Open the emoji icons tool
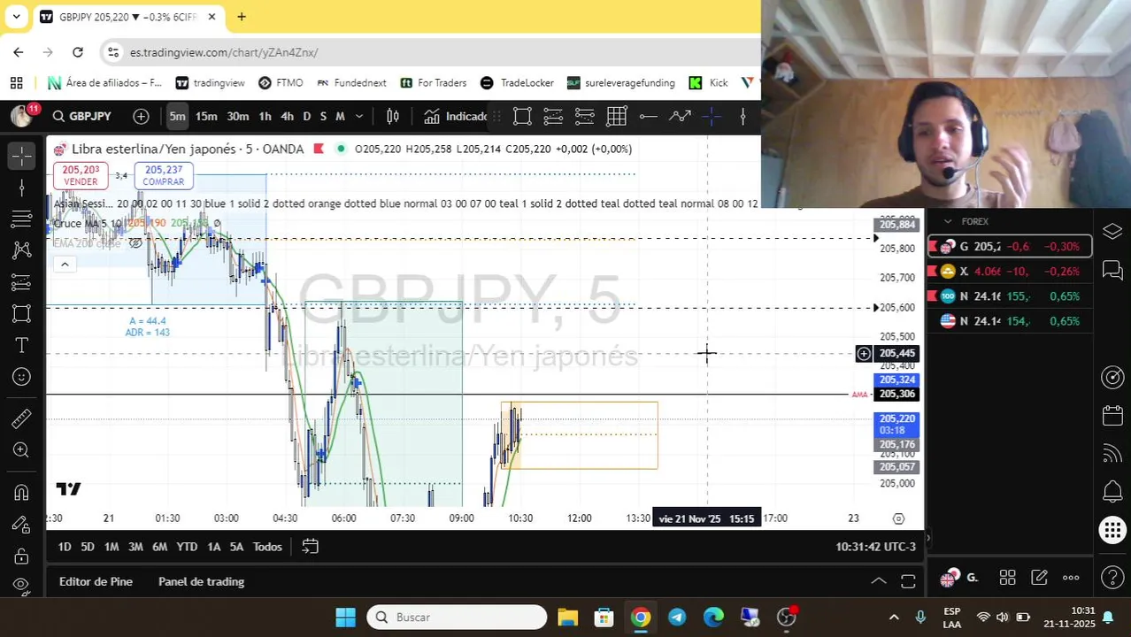This screenshot has height=637, width=1131. click(x=21, y=377)
